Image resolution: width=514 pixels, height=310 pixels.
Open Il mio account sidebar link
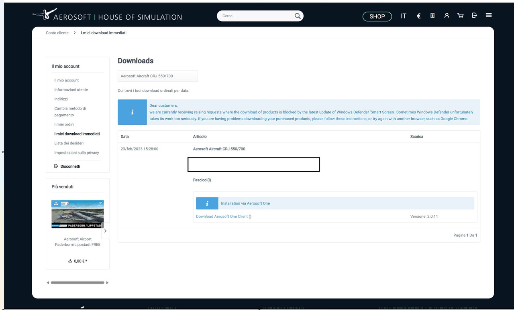pyautogui.click(x=67, y=80)
